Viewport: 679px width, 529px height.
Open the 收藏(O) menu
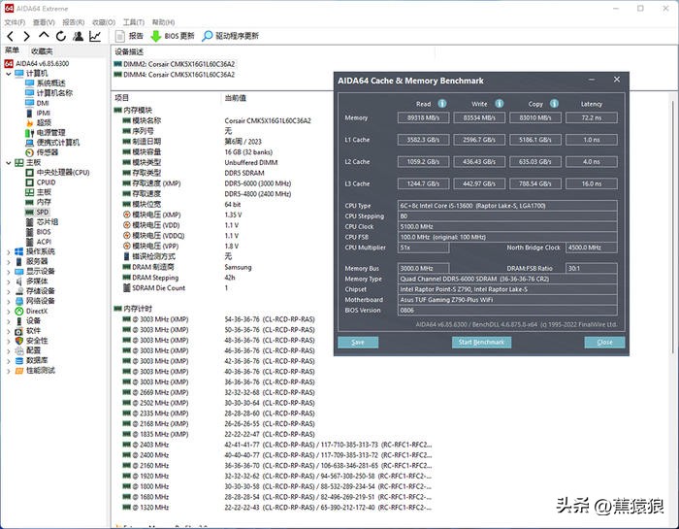point(104,22)
